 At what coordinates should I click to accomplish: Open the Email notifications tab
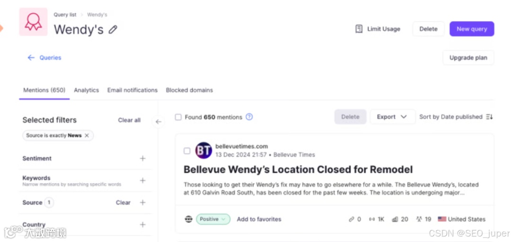pos(132,90)
